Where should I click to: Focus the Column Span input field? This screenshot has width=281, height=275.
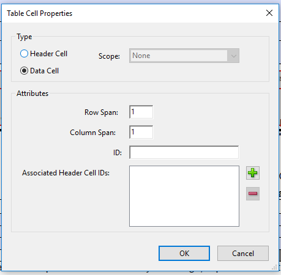(141, 132)
